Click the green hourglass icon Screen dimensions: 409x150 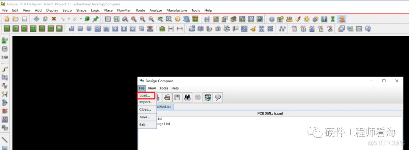pyautogui.click(x=333, y=19)
